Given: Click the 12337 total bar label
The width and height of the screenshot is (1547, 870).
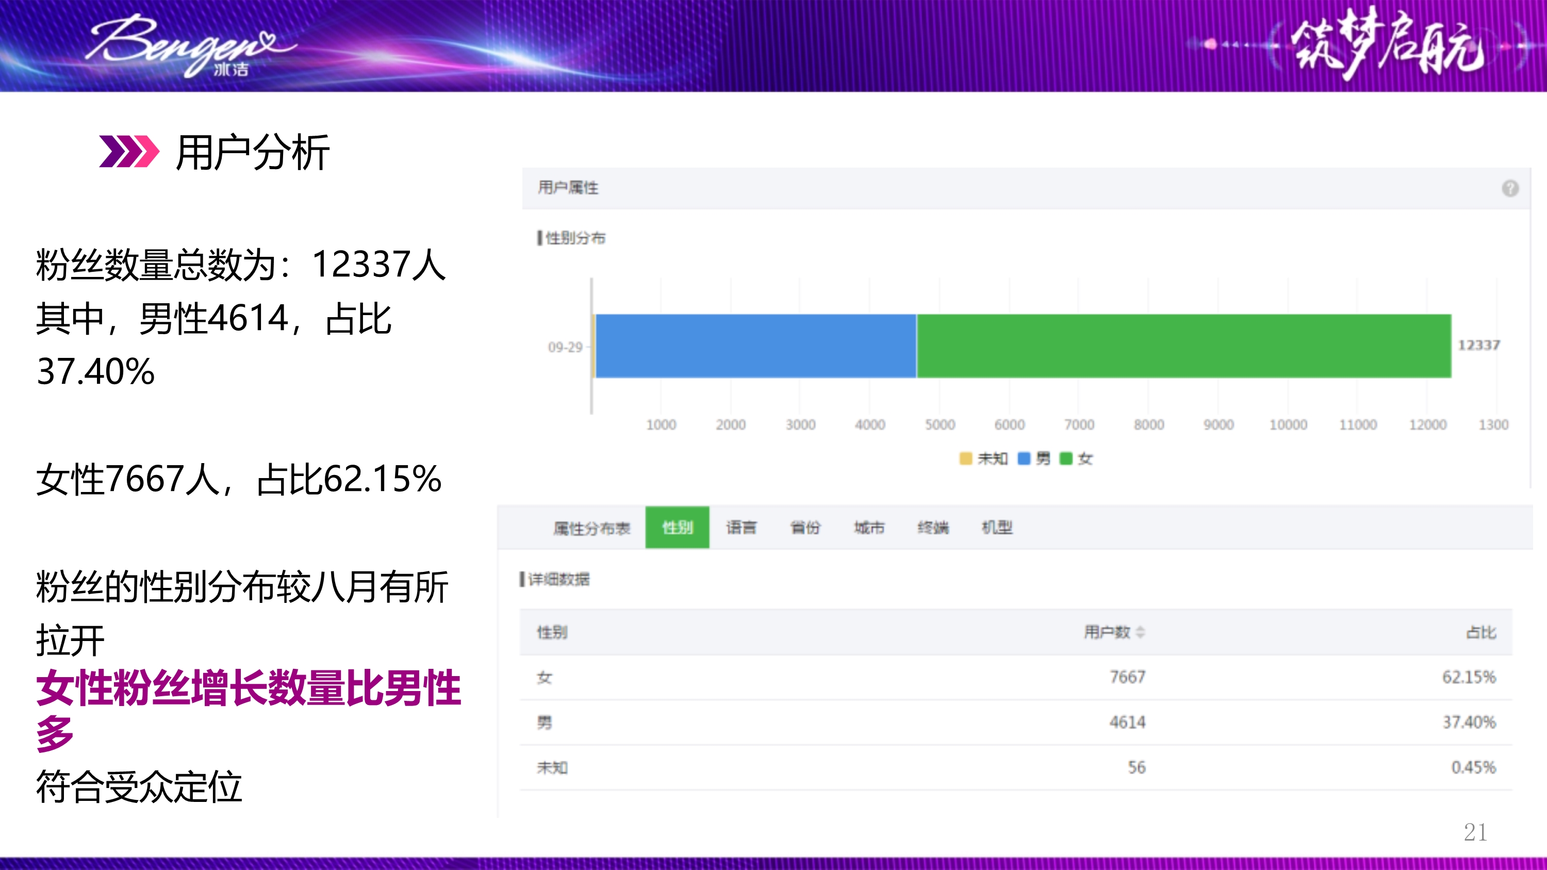Looking at the screenshot, I should pyautogui.click(x=1478, y=345).
